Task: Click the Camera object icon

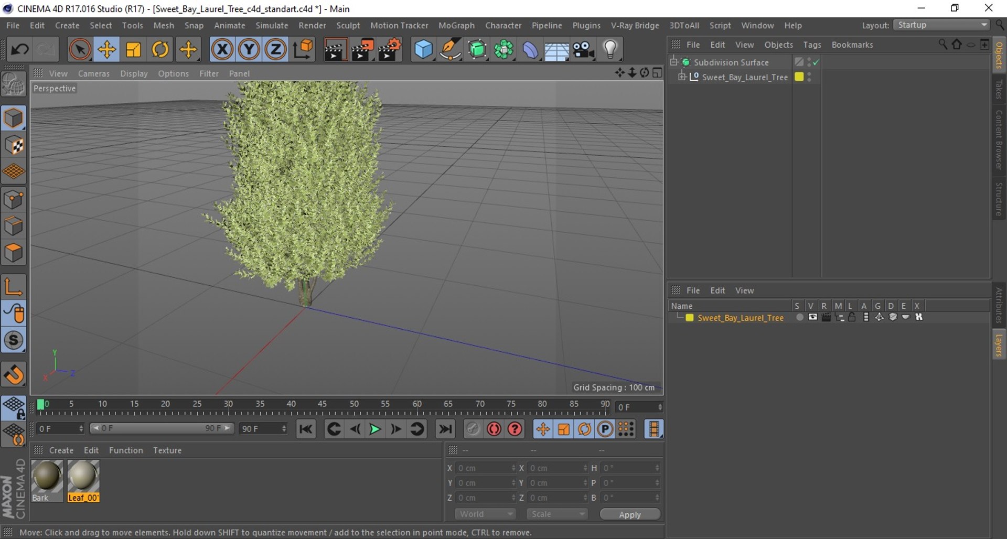Action: 583,50
